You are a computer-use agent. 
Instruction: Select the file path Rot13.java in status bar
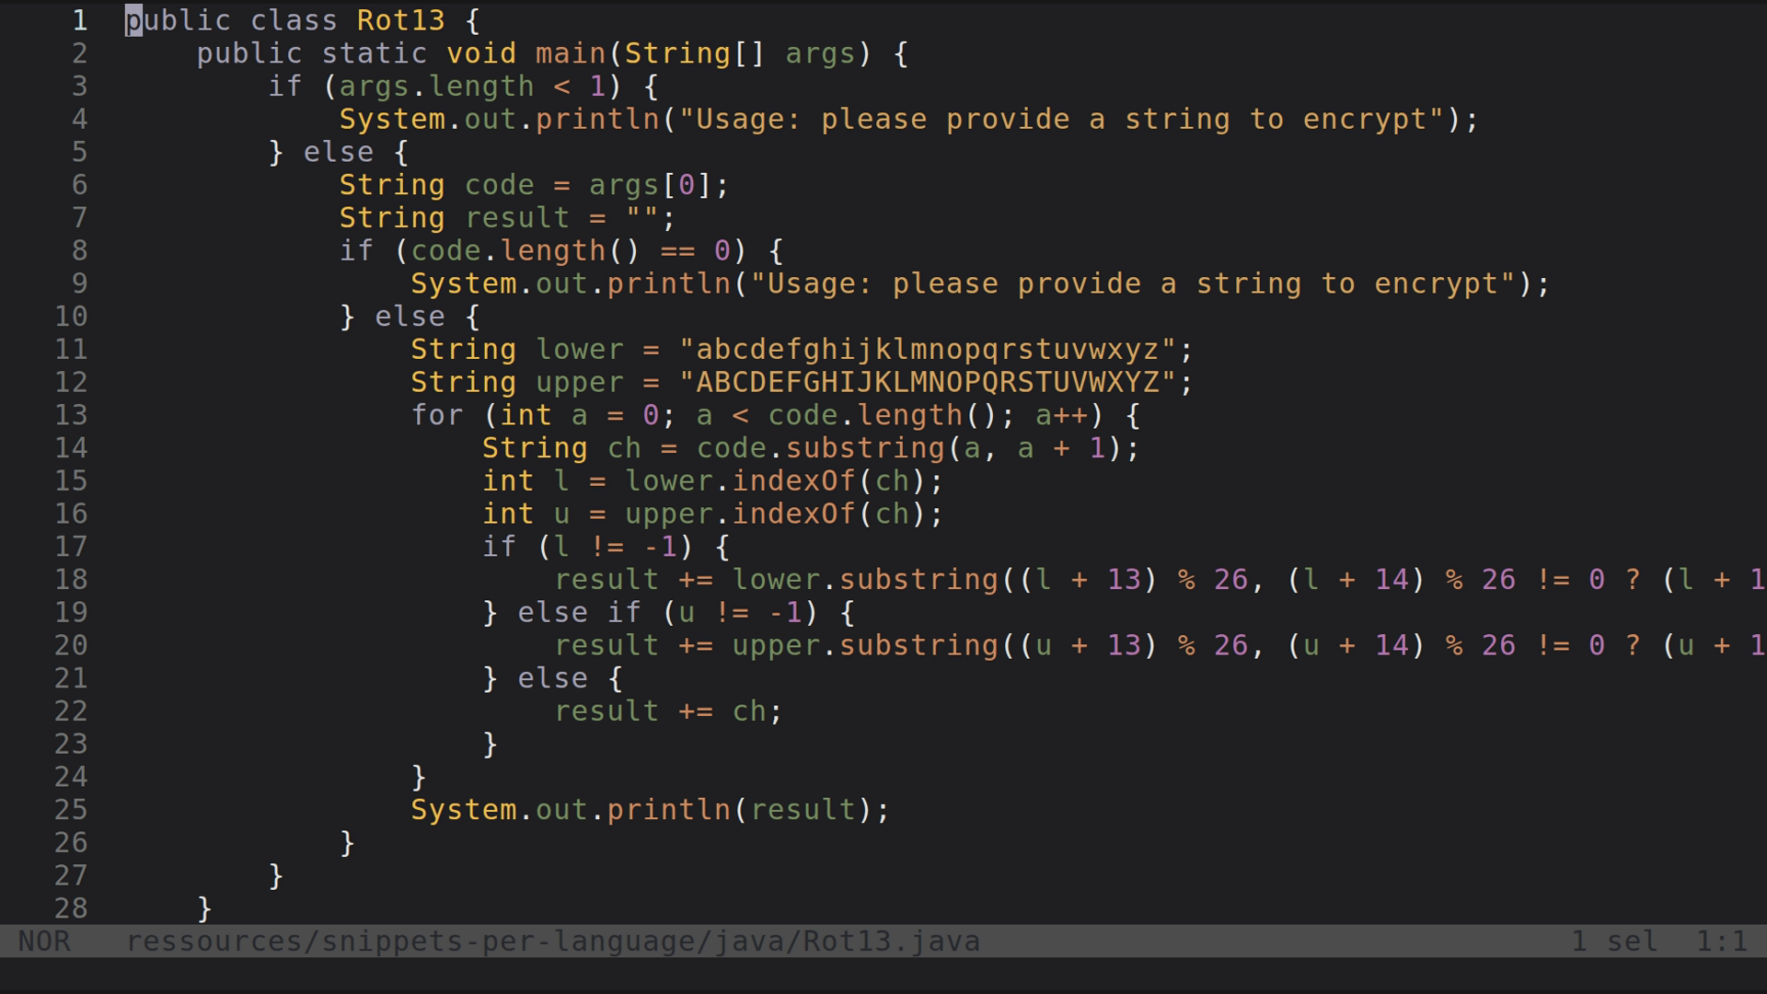(552, 941)
